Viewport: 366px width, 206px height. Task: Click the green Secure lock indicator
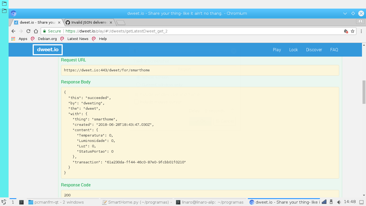(x=52, y=31)
